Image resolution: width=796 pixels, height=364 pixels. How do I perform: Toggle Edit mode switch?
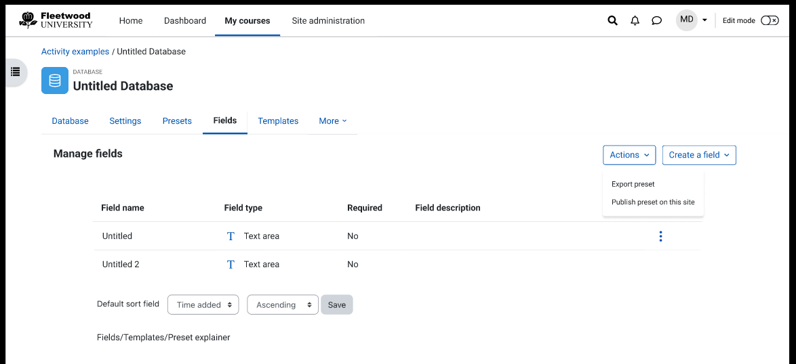770,21
